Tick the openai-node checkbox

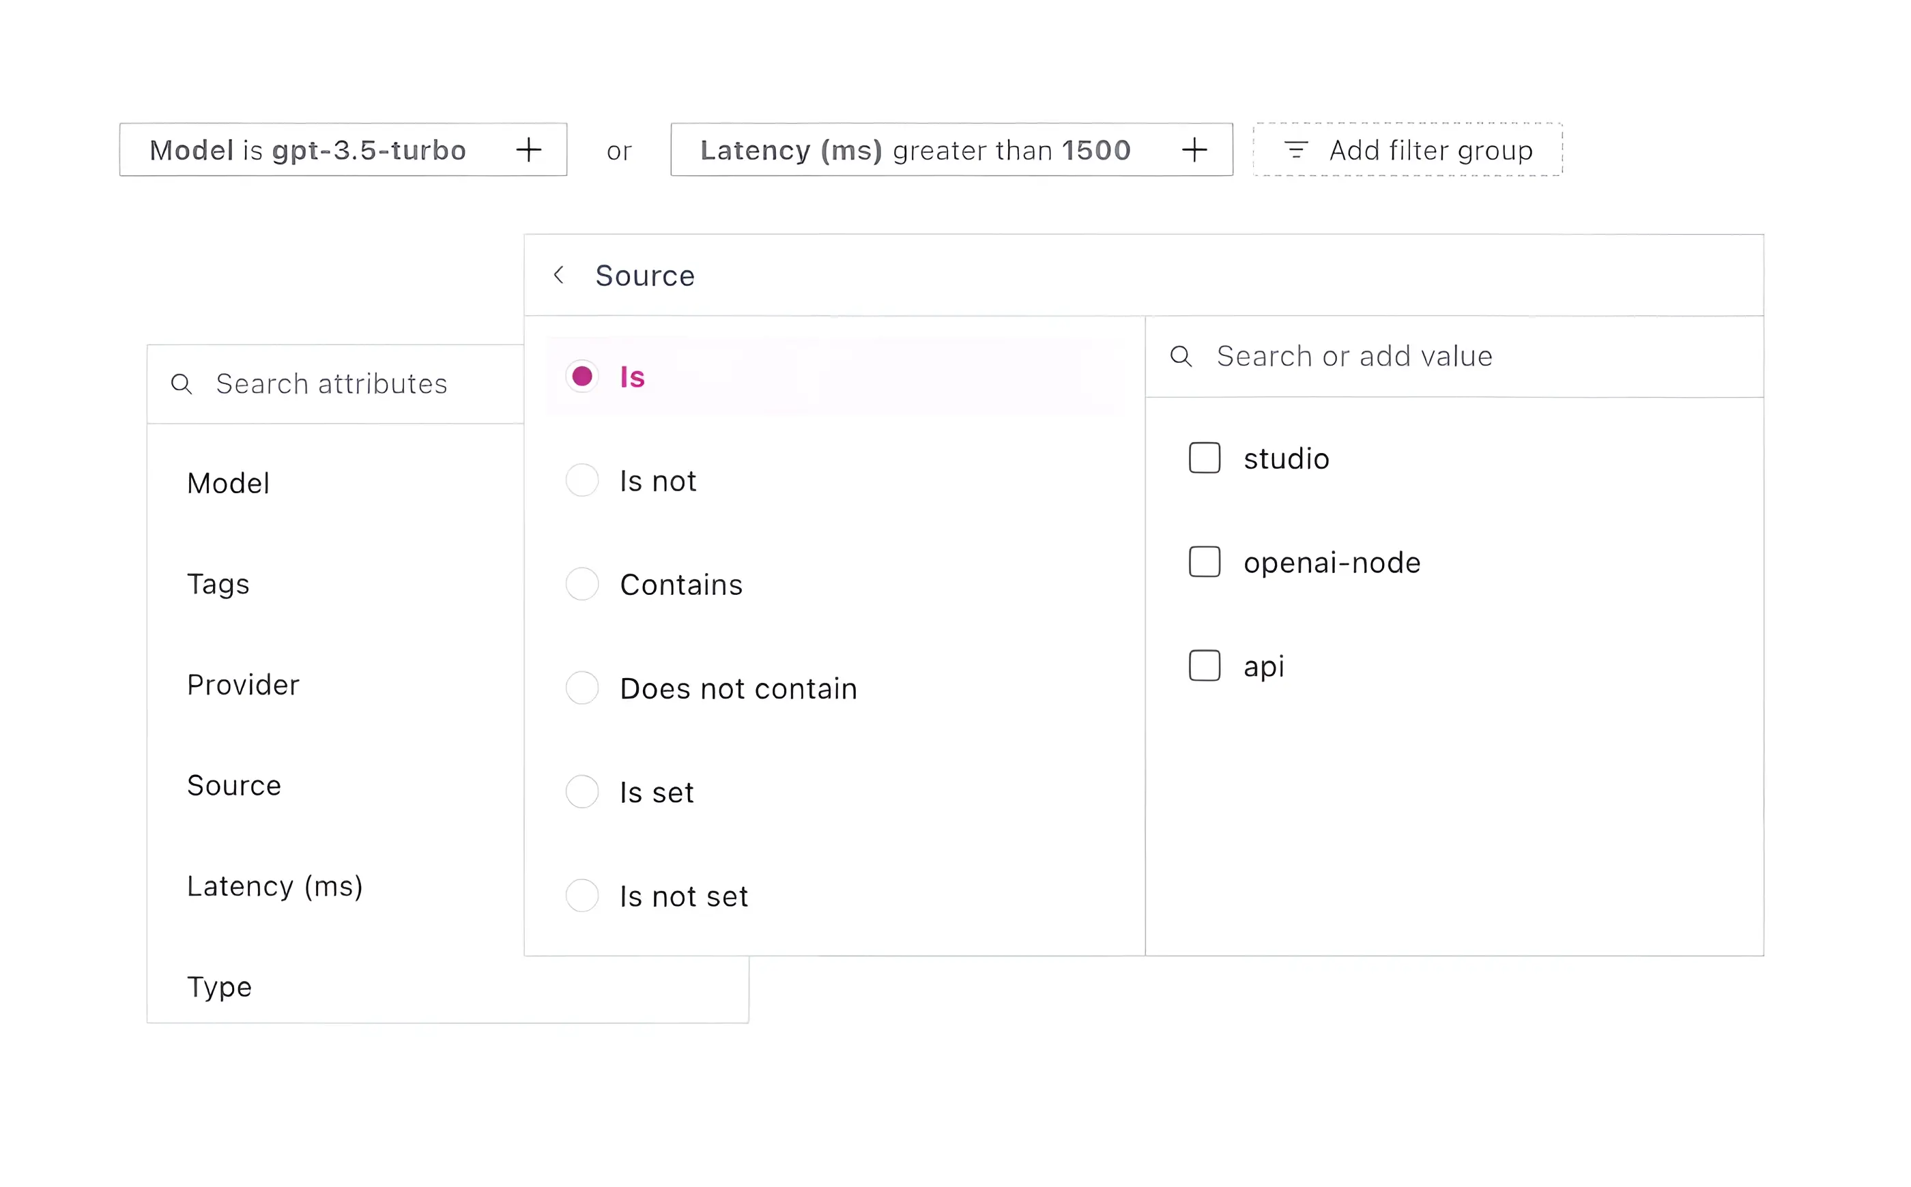[x=1204, y=562]
